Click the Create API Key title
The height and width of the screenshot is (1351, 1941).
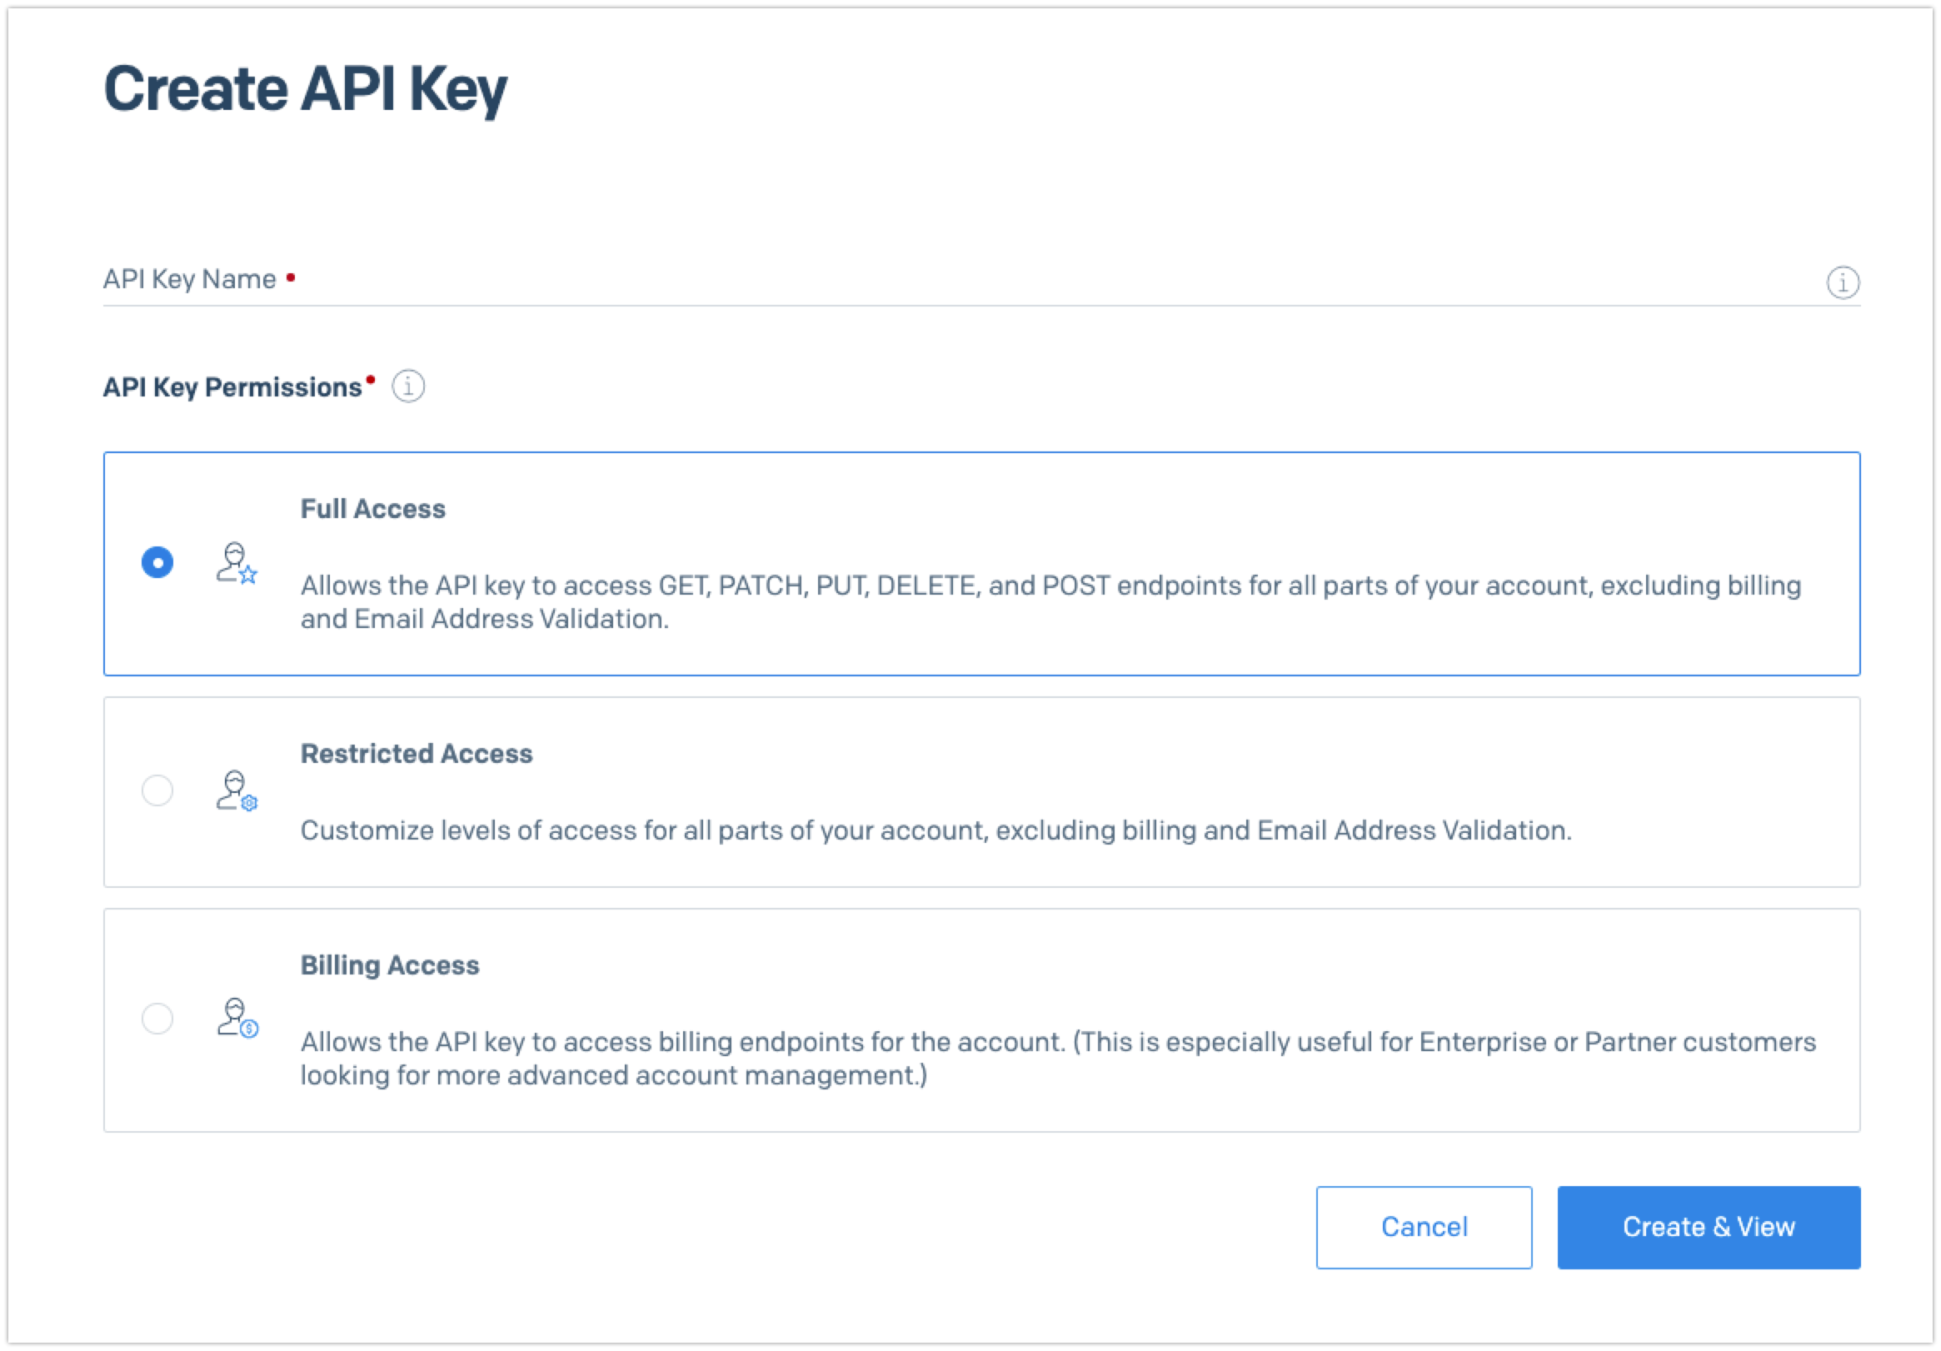coord(305,90)
